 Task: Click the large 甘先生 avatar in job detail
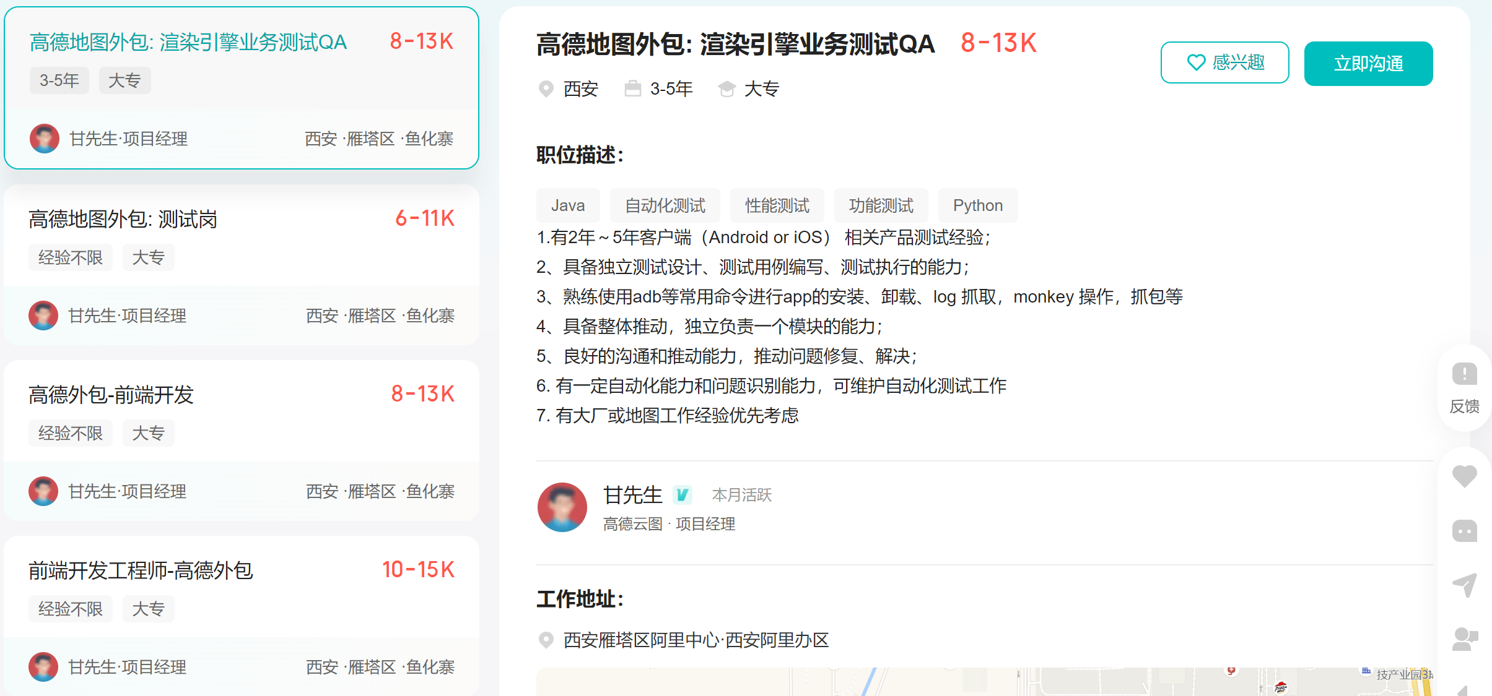coord(562,507)
